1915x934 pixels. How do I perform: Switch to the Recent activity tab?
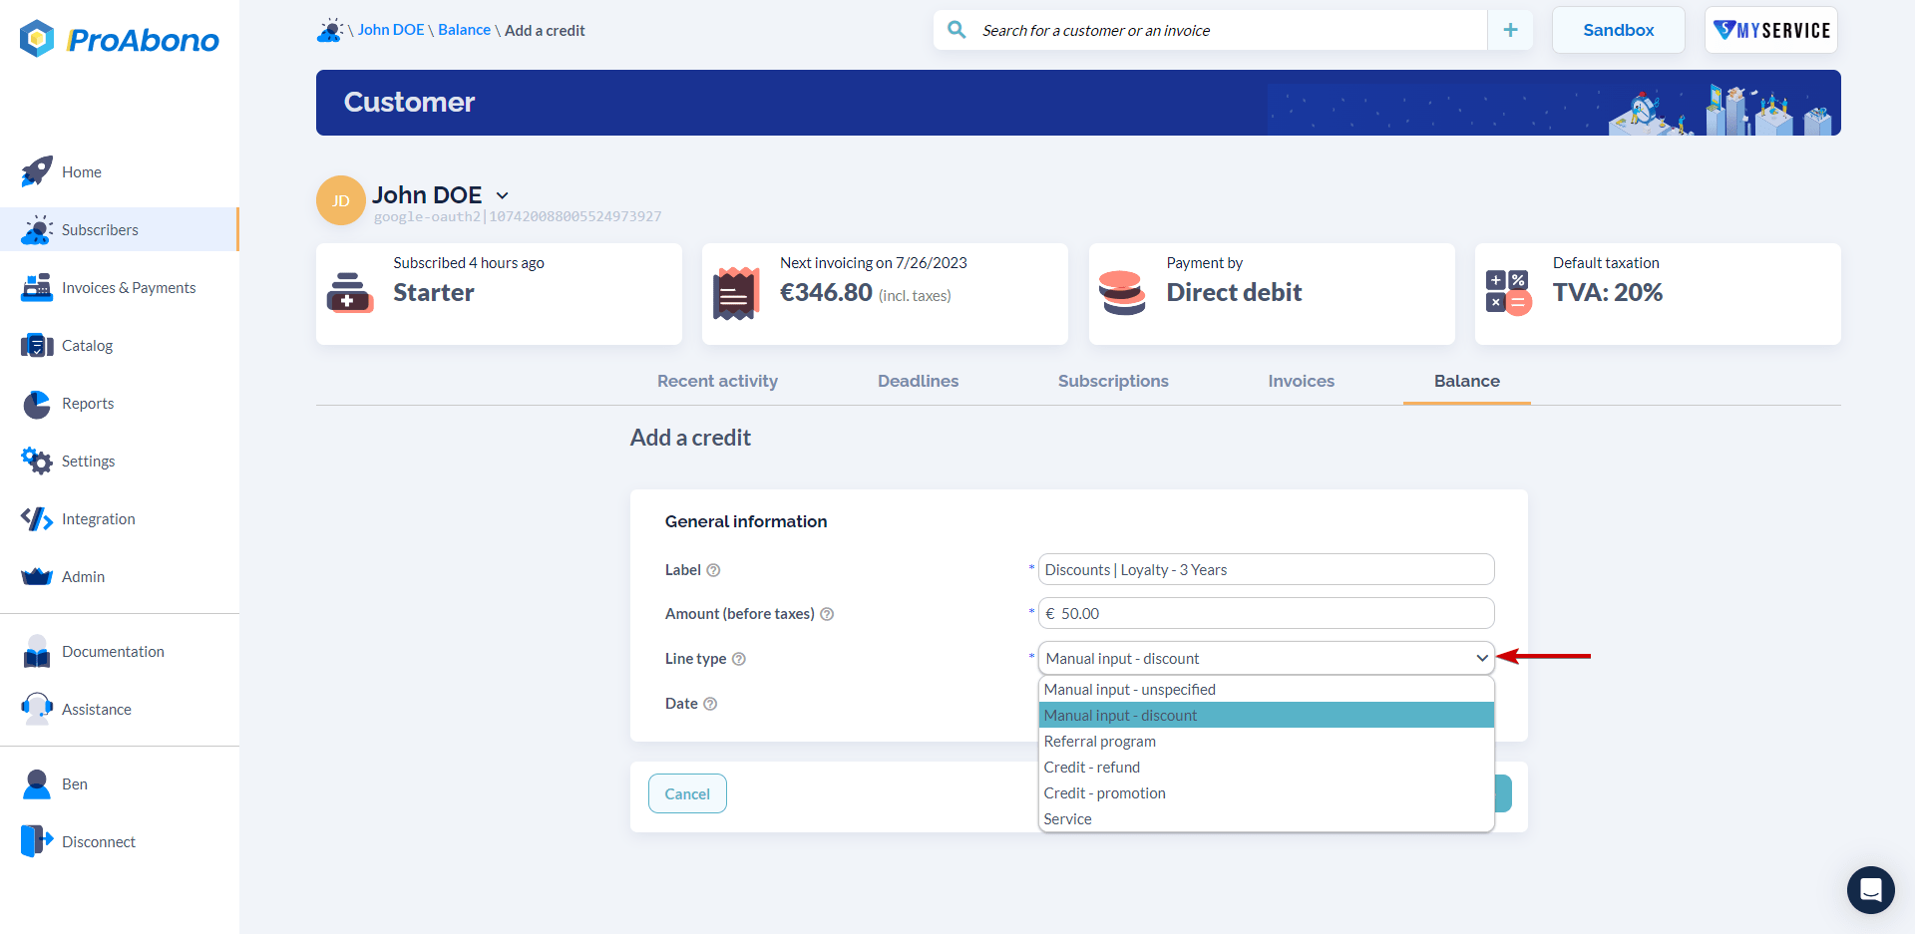(717, 381)
